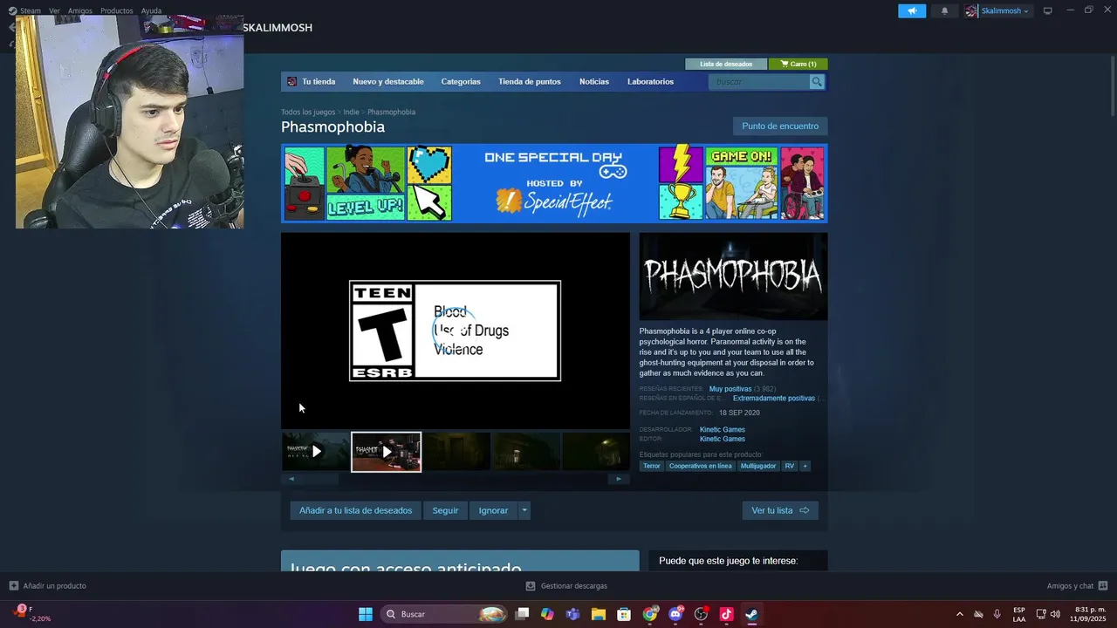Select the second highlighted trailer thumbnail
The width and height of the screenshot is (1117, 628).
[x=386, y=452]
